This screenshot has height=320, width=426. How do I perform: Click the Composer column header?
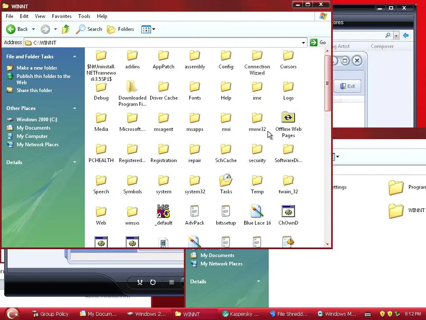pyautogui.click(x=382, y=46)
